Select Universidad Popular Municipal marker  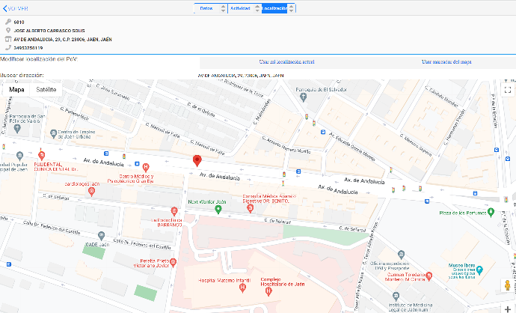point(19,156)
